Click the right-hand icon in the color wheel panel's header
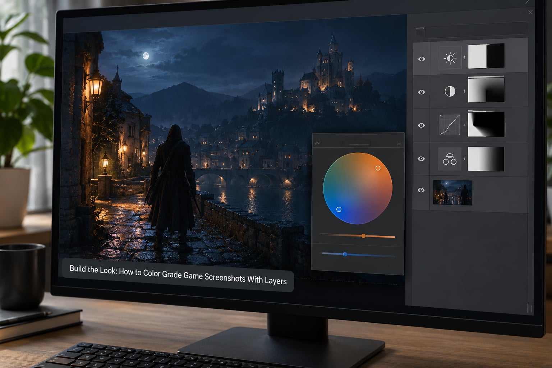Image resolution: width=552 pixels, height=368 pixels. point(399,143)
